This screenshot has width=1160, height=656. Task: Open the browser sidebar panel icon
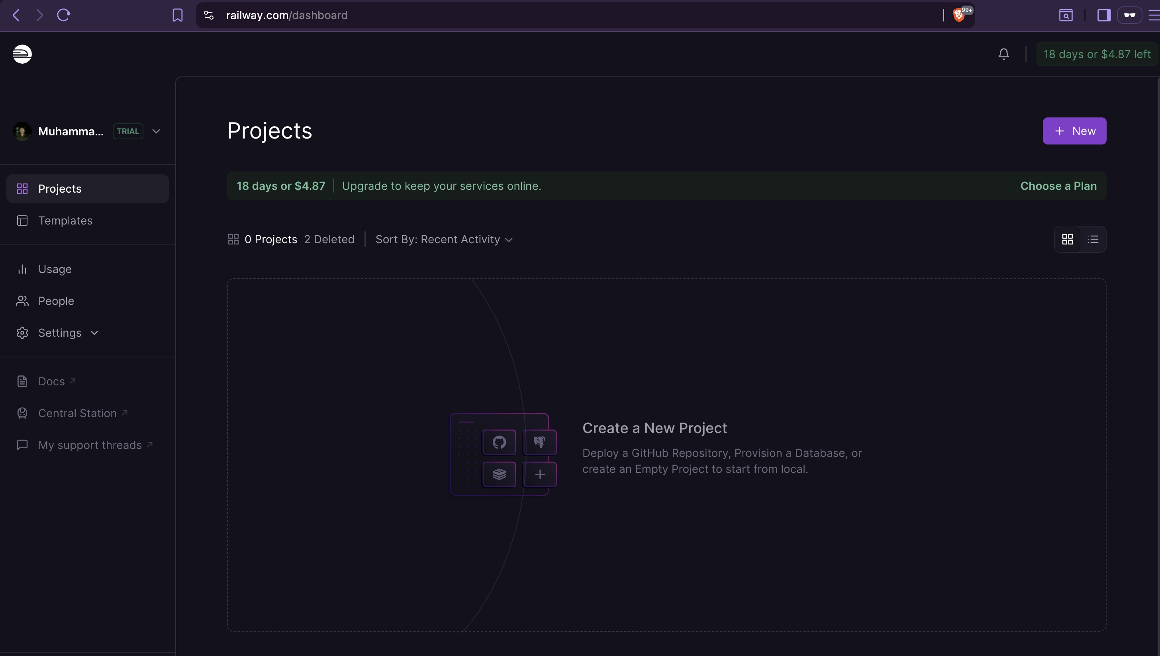pos(1104,15)
